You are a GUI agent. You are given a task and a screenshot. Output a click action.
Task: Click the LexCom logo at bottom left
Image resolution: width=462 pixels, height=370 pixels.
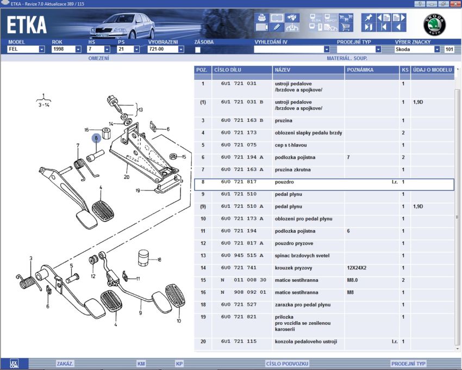(x=14, y=363)
